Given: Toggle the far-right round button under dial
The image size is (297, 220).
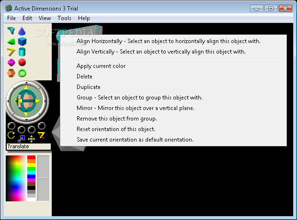Looking at the screenshot, I should [42, 126].
